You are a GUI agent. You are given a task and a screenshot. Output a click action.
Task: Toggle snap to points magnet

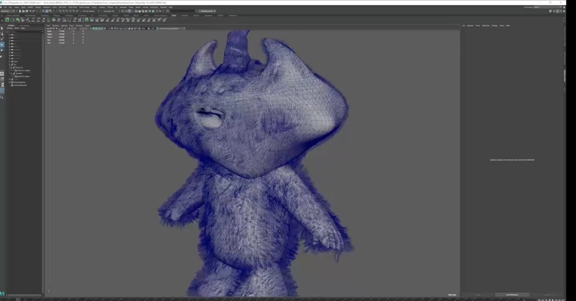67,11
